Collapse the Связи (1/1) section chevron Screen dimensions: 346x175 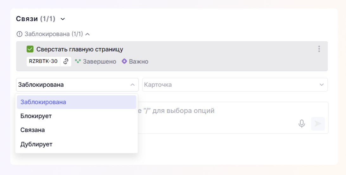[63, 19]
